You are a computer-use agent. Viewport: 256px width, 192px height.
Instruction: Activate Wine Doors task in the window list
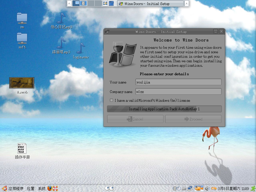pos(150,3)
